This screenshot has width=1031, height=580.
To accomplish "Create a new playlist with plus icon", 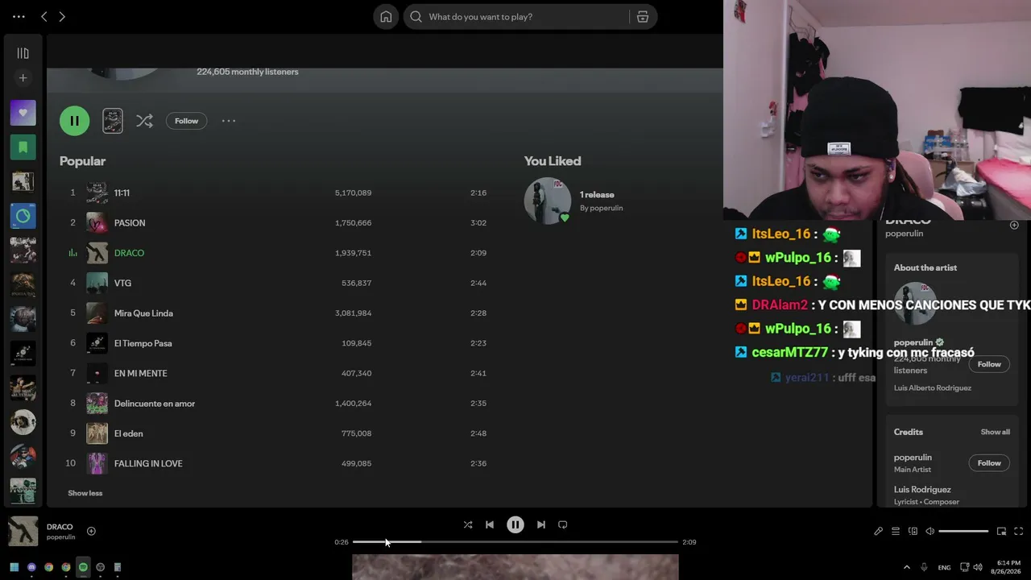I will click(23, 78).
